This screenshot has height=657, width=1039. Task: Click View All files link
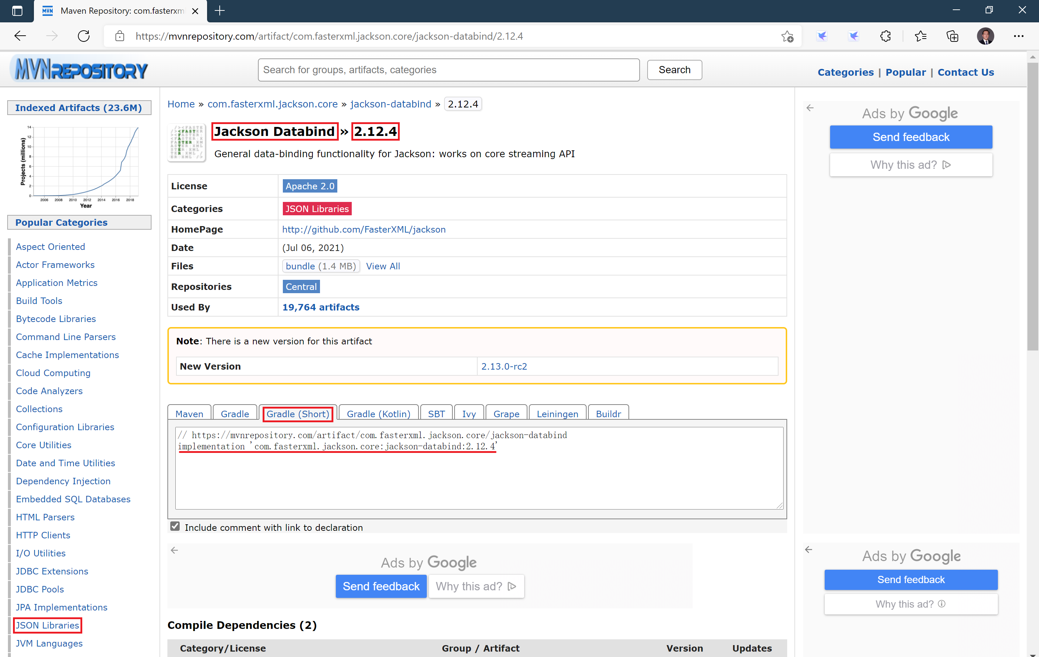[383, 266]
